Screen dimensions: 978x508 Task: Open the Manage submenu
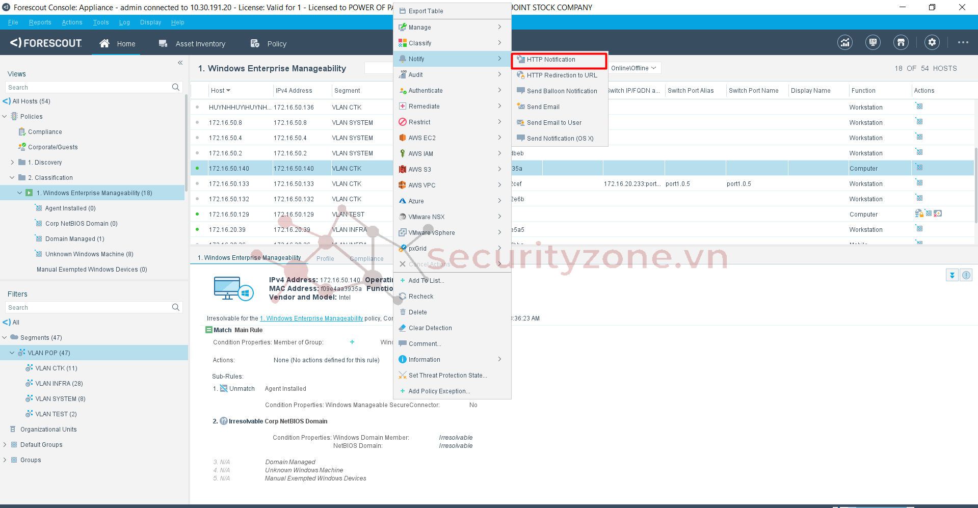[452, 27]
